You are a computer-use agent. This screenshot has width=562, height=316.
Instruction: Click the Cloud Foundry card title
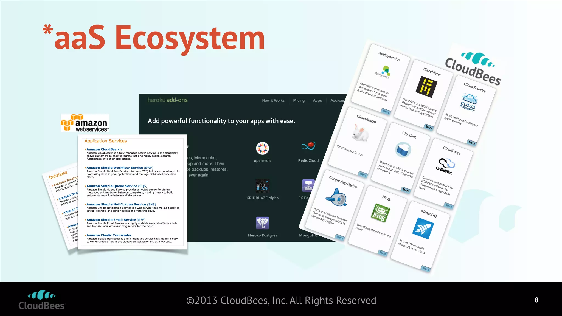(x=475, y=88)
